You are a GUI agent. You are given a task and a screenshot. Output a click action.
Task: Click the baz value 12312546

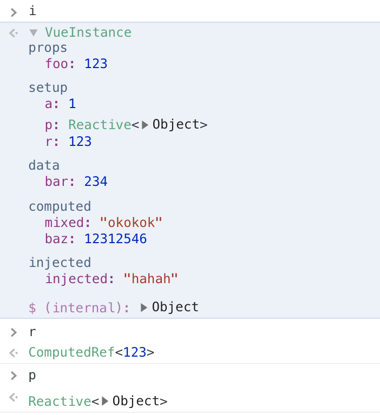point(115,239)
